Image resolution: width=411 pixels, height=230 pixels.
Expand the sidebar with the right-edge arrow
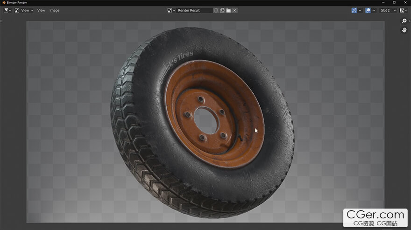point(409,21)
